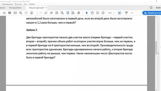Zoom out with the minus button
This screenshot has width=161, height=91.
(x=98, y=13)
